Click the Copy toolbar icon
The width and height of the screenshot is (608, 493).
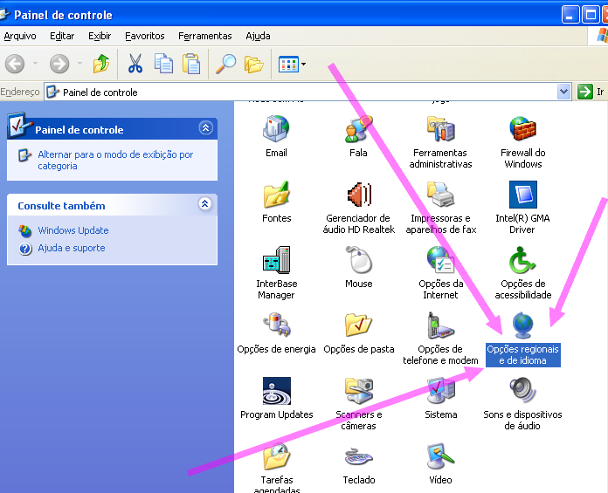tap(163, 64)
